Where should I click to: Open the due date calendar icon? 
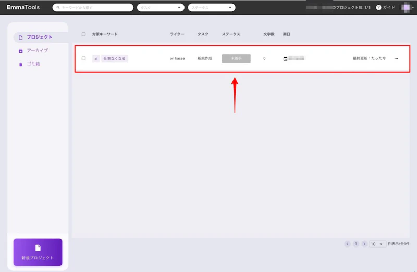pyautogui.click(x=285, y=59)
